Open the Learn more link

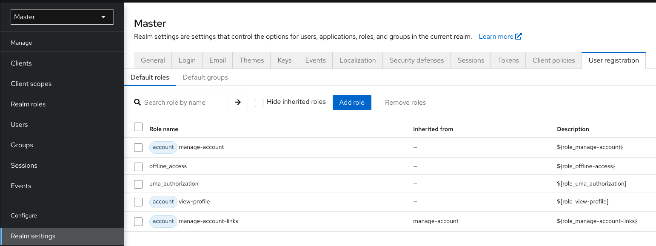pos(496,37)
